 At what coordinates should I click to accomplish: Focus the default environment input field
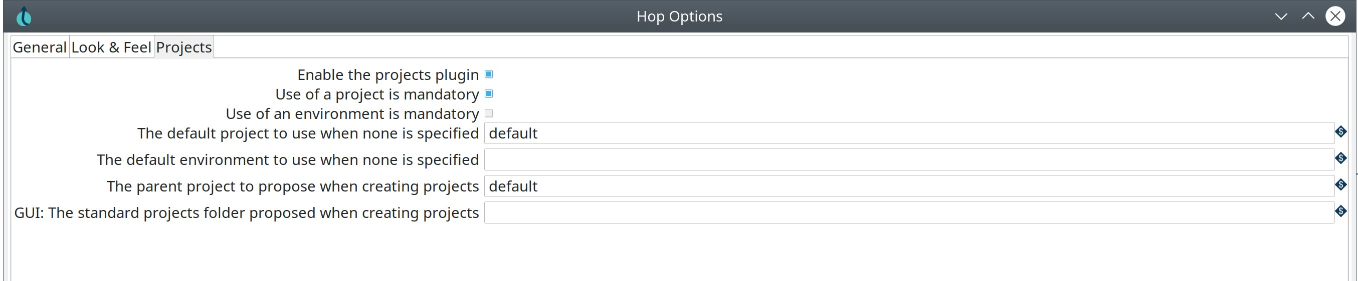click(x=908, y=159)
